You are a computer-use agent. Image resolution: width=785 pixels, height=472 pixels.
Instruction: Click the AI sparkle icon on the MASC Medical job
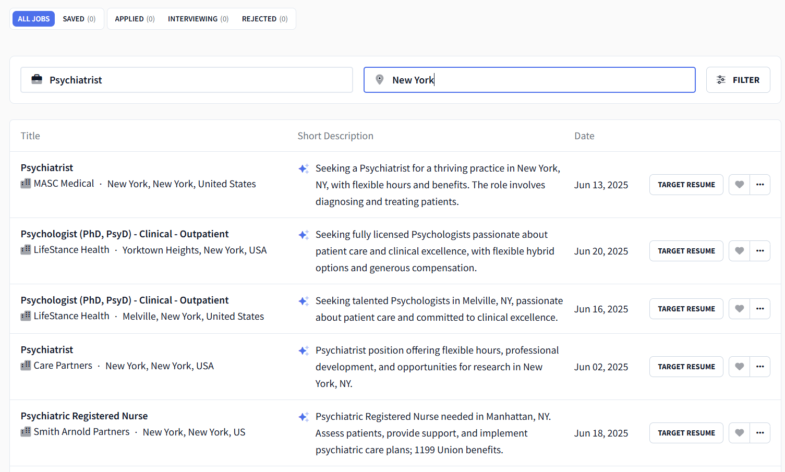[x=304, y=168]
